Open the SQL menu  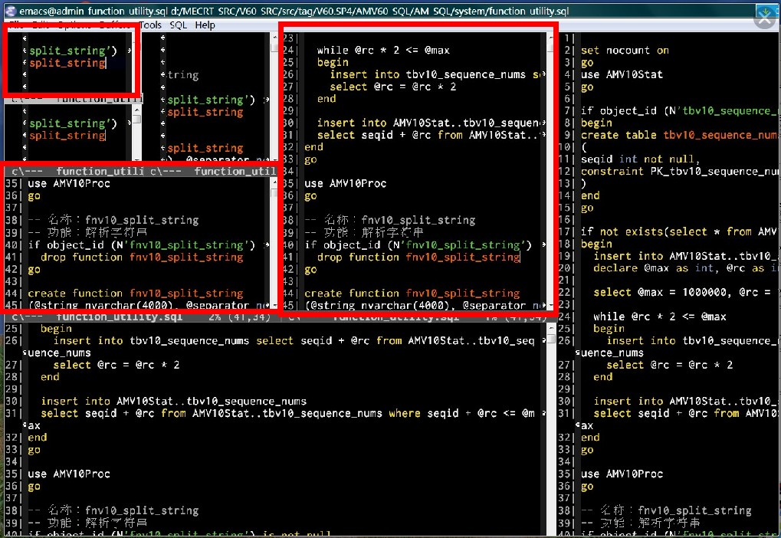click(x=177, y=25)
